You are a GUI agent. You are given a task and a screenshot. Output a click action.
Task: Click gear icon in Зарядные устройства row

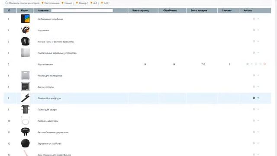254,143
